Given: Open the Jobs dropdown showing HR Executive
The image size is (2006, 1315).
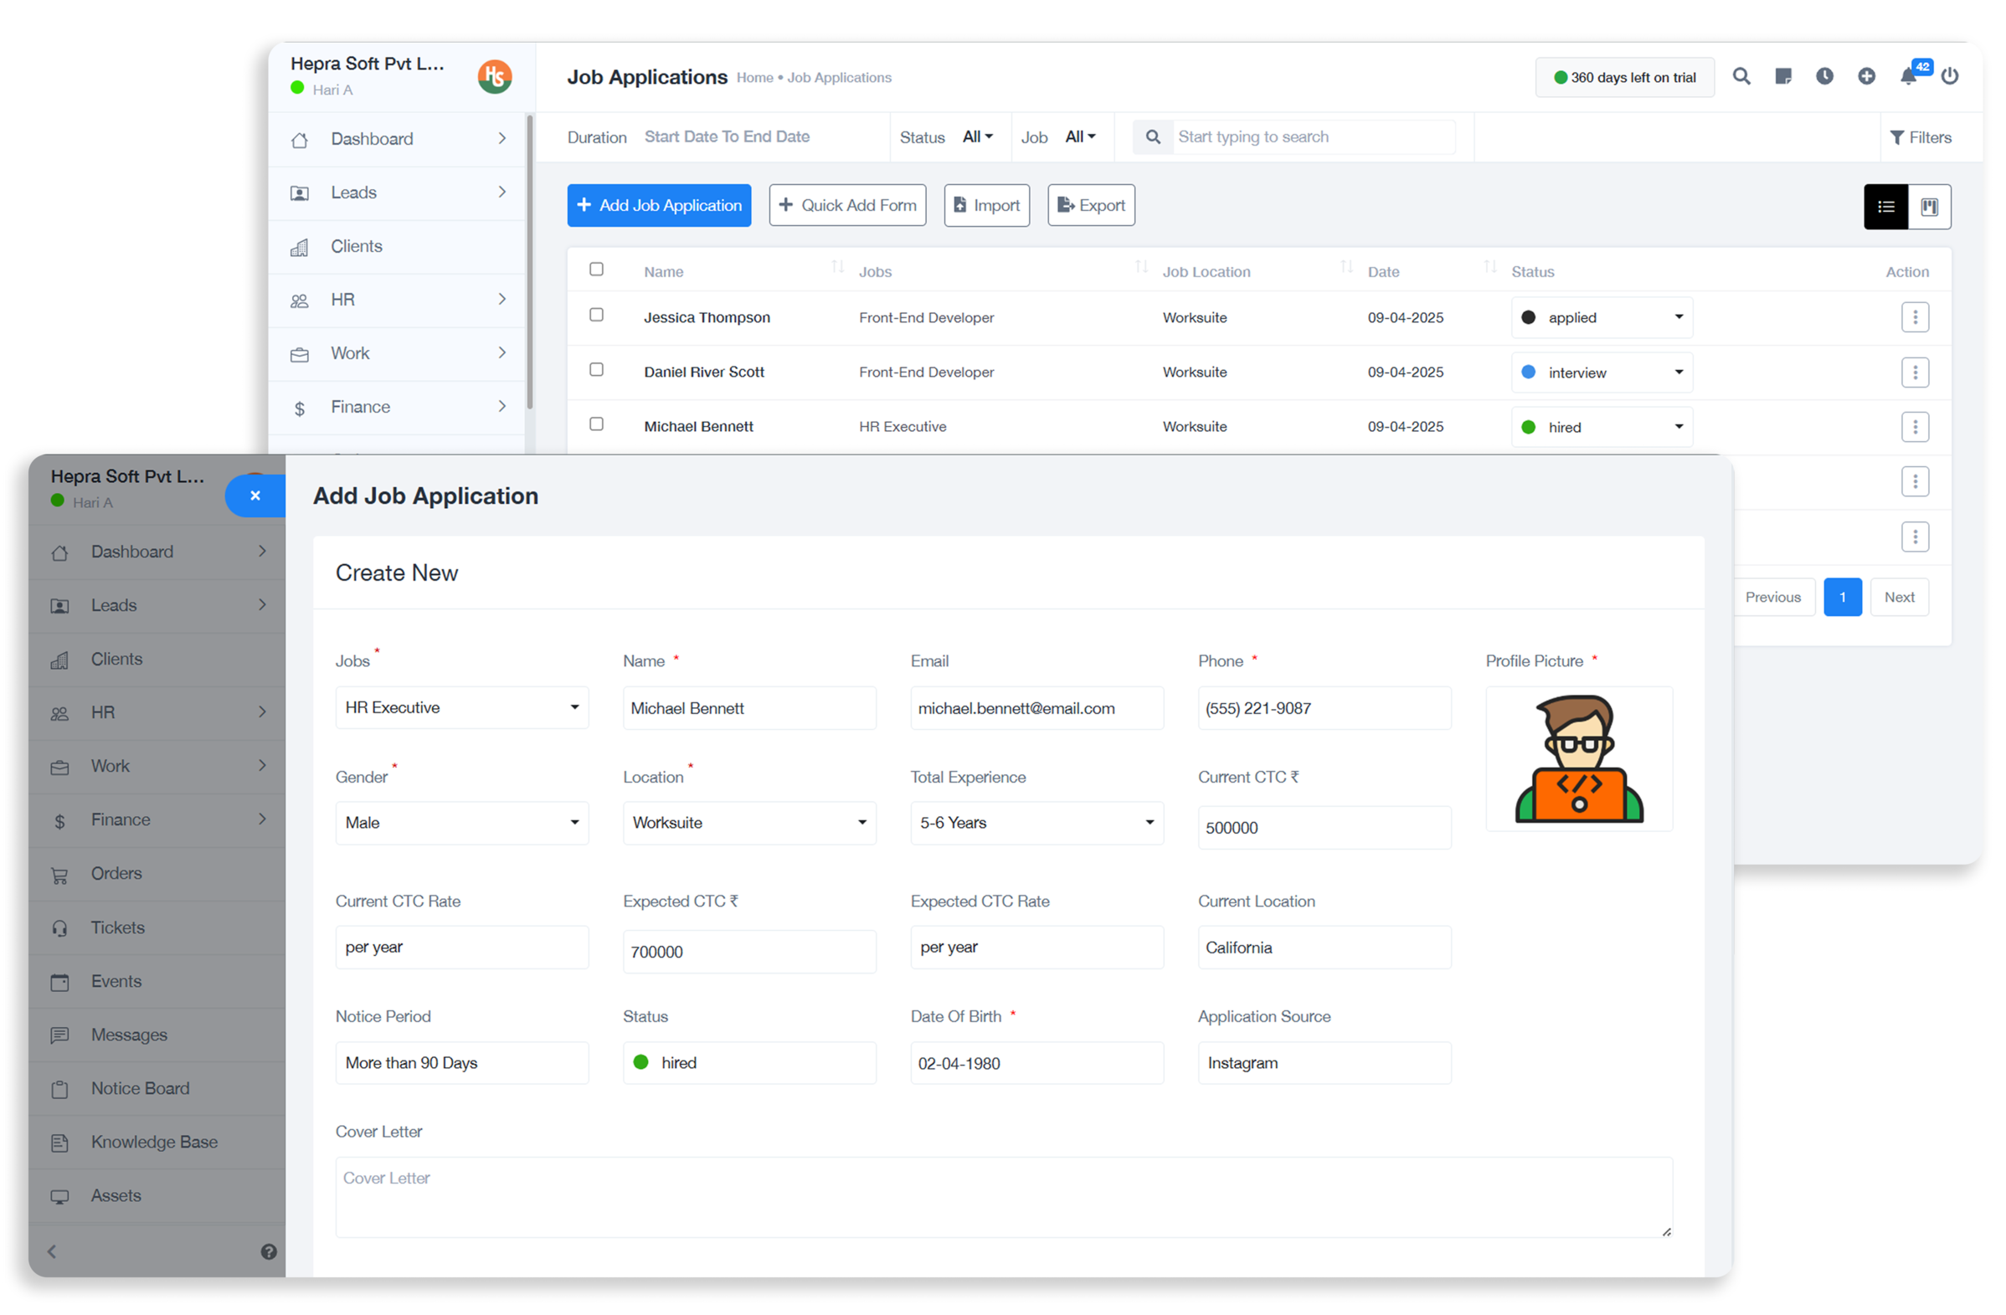Looking at the screenshot, I should [462, 707].
